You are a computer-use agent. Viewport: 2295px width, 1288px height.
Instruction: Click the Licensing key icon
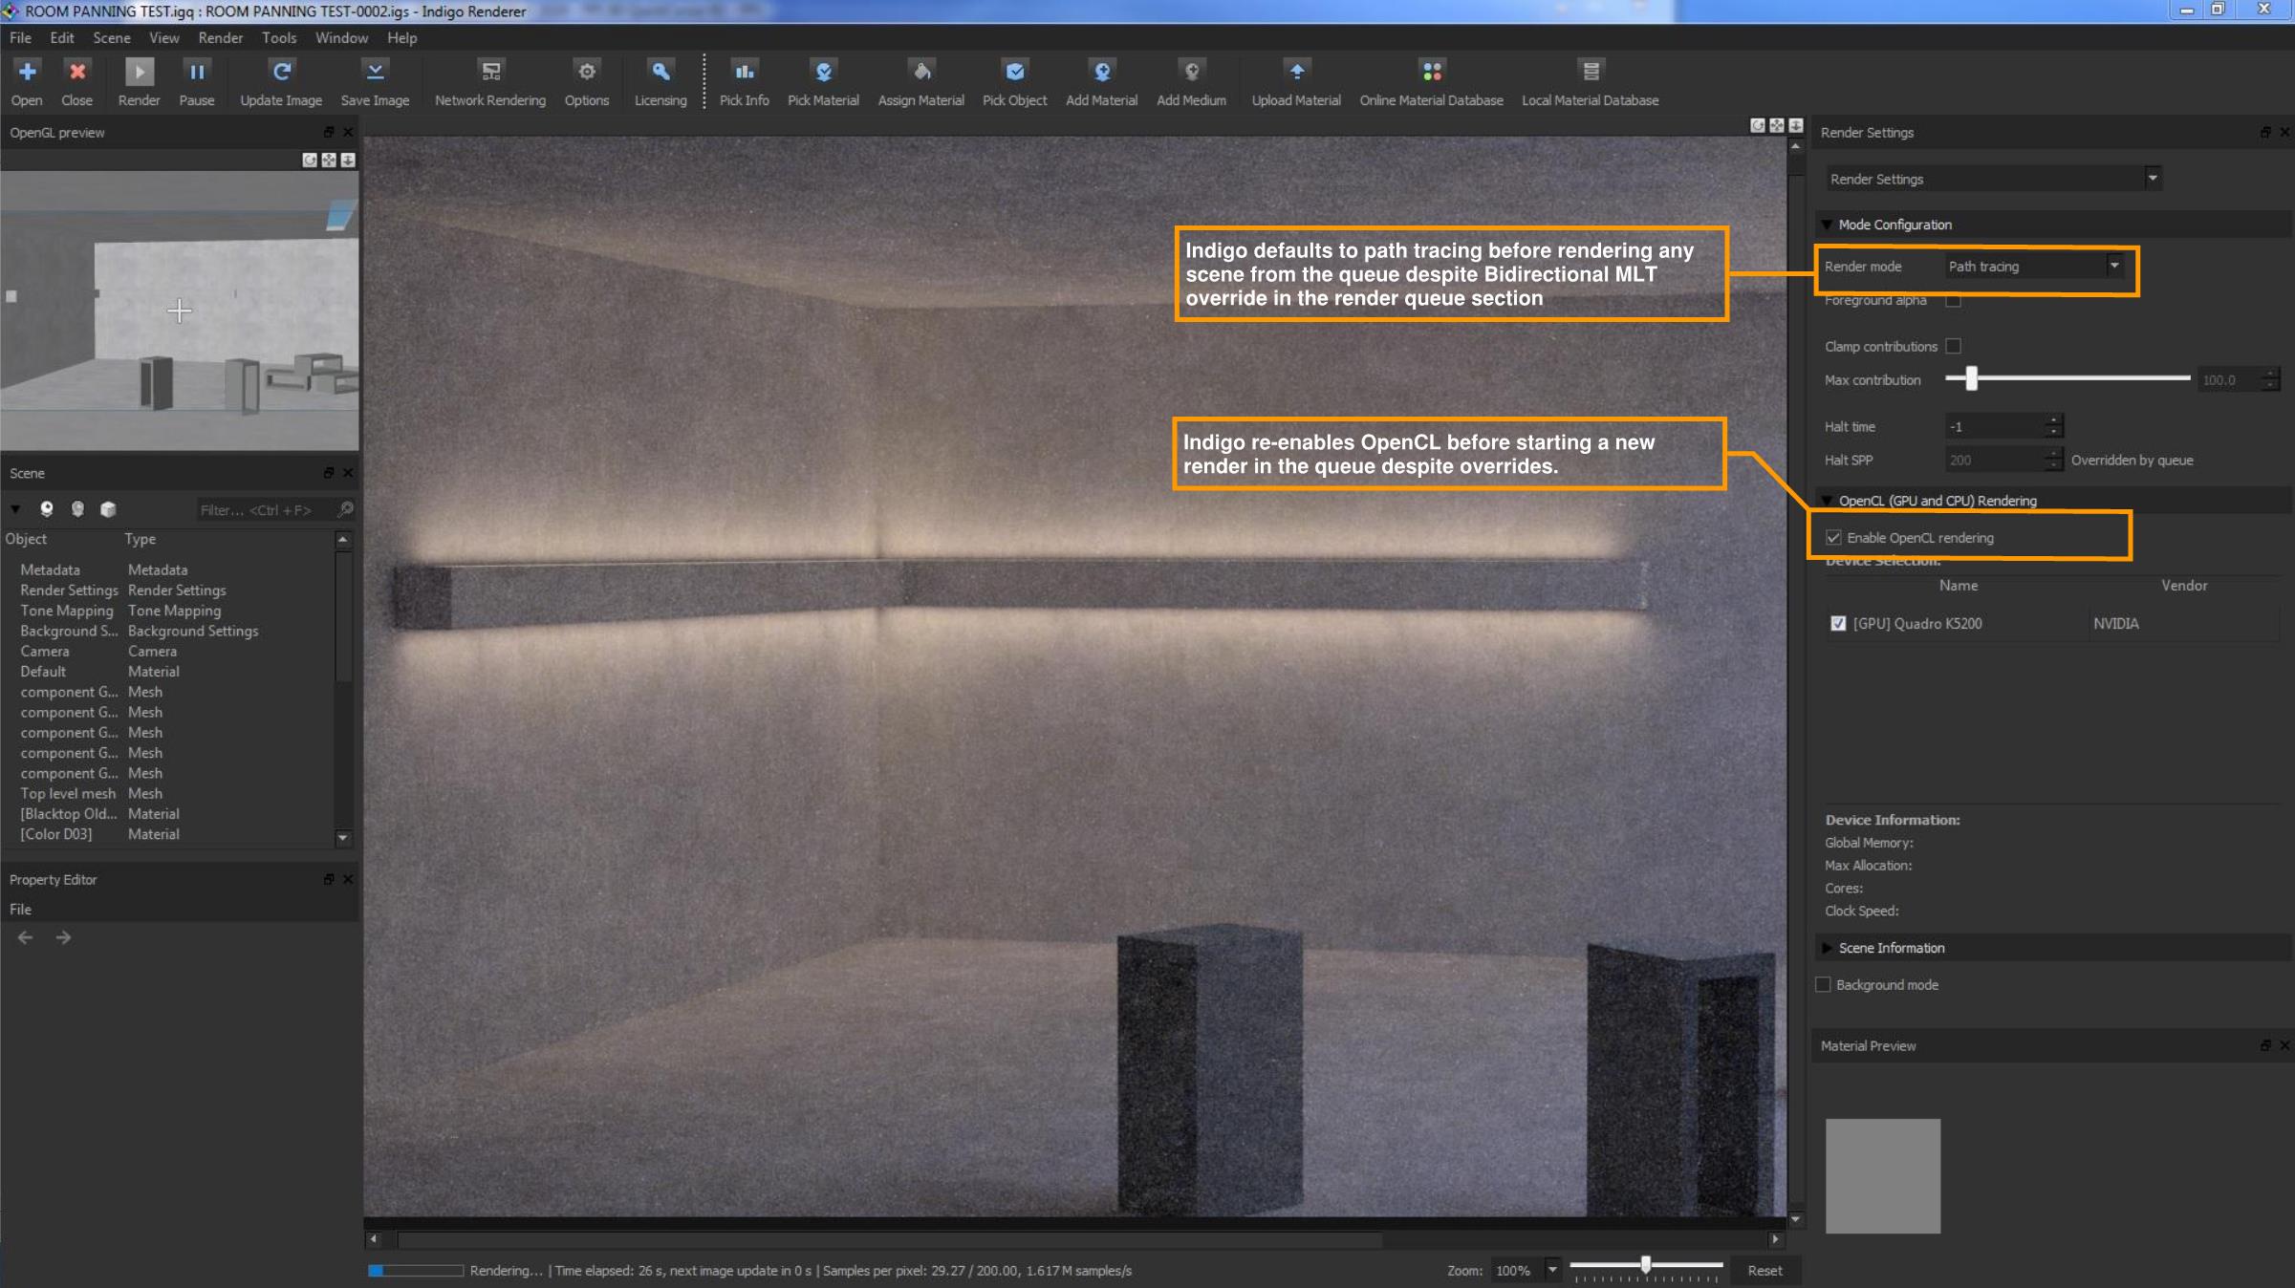[660, 73]
